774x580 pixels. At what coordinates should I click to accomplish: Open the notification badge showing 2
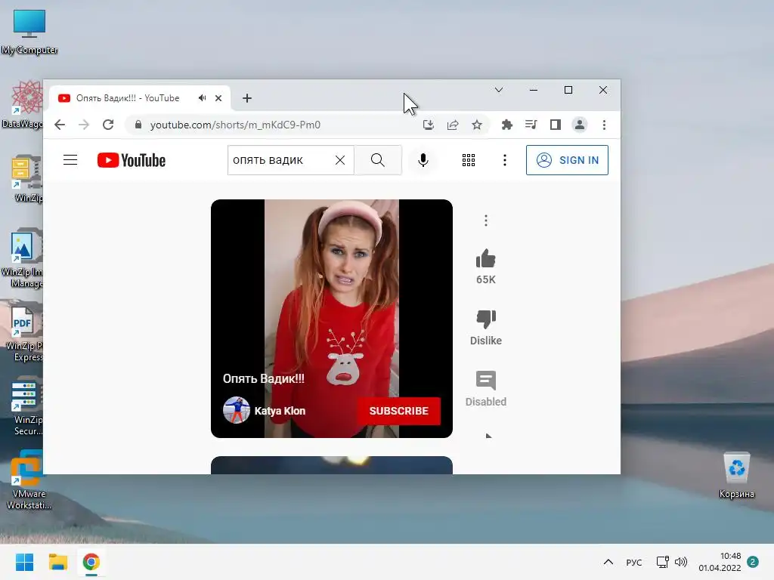(753, 562)
